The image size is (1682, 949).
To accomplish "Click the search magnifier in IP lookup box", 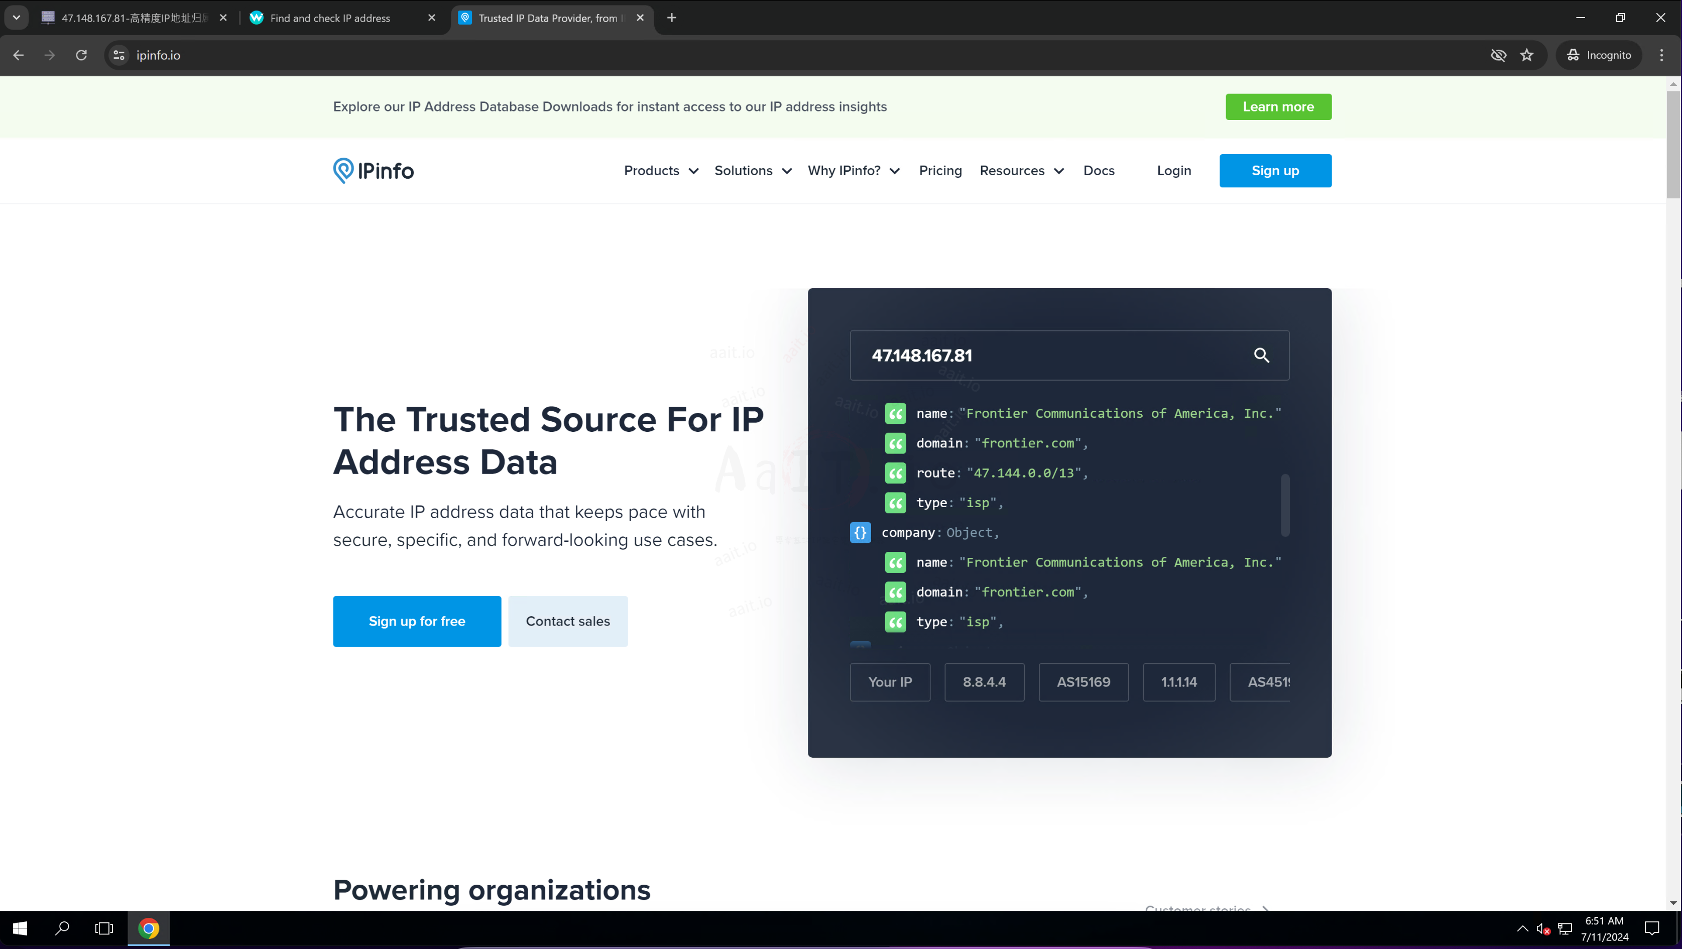I will tap(1261, 355).
